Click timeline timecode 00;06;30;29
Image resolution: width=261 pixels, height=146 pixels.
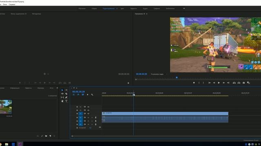click(78, 92)
